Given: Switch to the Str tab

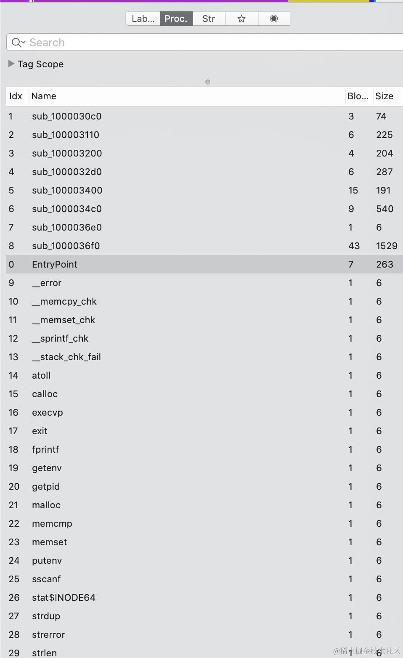Looking at the screenshot, I should click(x=209, y=19).
